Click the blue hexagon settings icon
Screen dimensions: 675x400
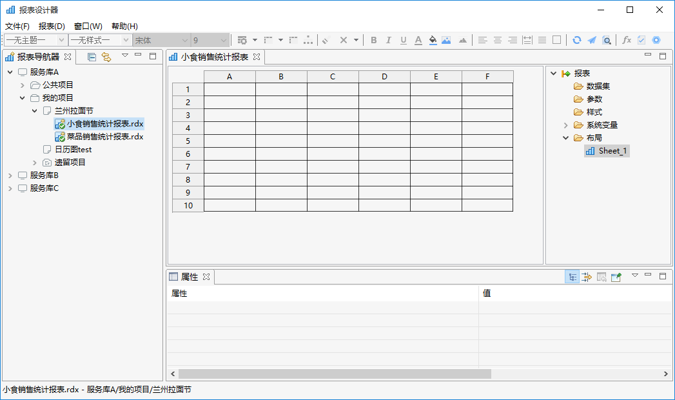[x=656, y=40]
